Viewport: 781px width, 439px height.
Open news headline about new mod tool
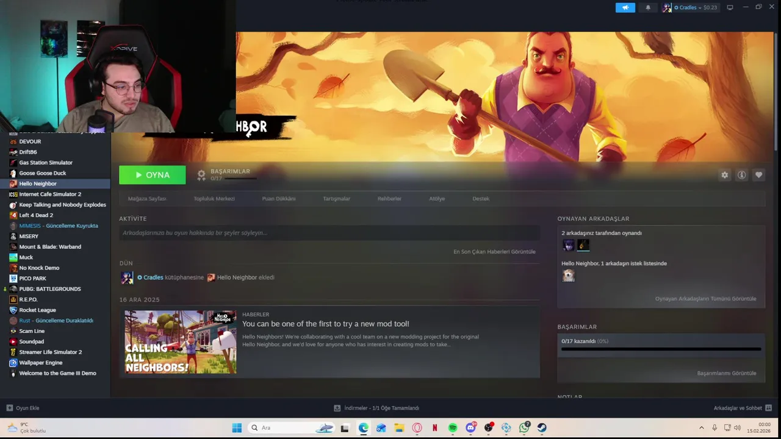326,324
